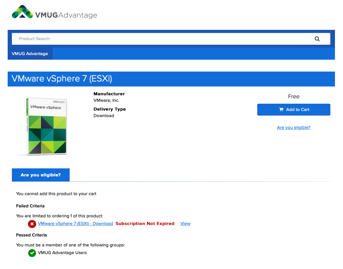
Task: Click the VMware vSphere product box image
Action: (x=46, y=126)
